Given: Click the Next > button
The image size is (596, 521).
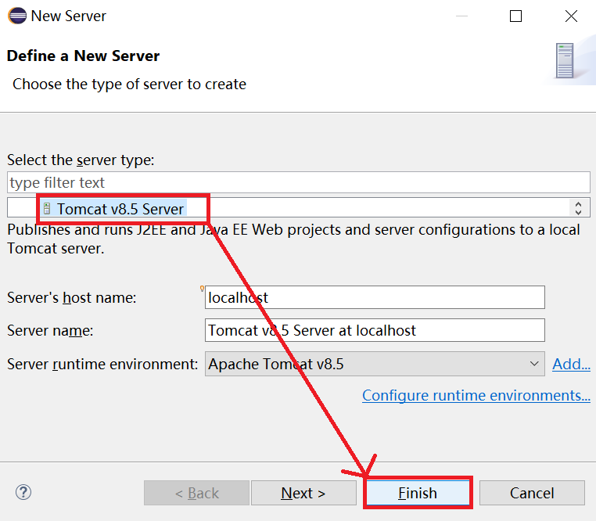Looking at the screenshot, I should click(x=303, y=493).
